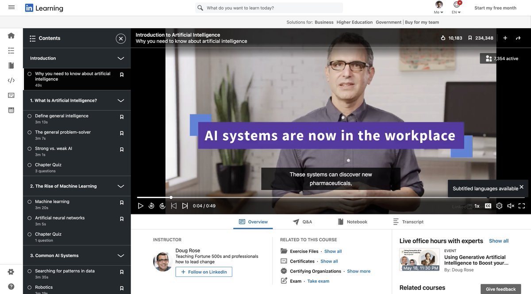The width and height of the screenshot is (531, 294).
Task: Open the help question mark icon
Action: coord(11,286)
